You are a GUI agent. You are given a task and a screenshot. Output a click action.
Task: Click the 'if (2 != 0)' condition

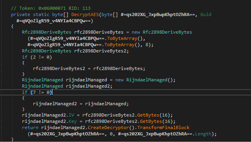pos(37,57)
